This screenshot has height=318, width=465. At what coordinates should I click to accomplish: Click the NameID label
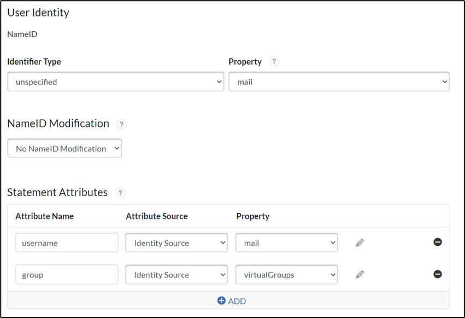pyautogui.click(x=22, y=34)
